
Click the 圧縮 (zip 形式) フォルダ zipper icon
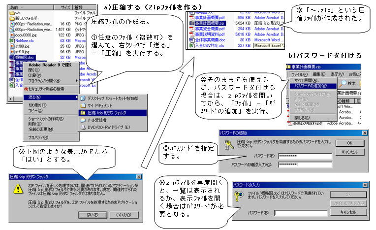click(x=83, y=113)
